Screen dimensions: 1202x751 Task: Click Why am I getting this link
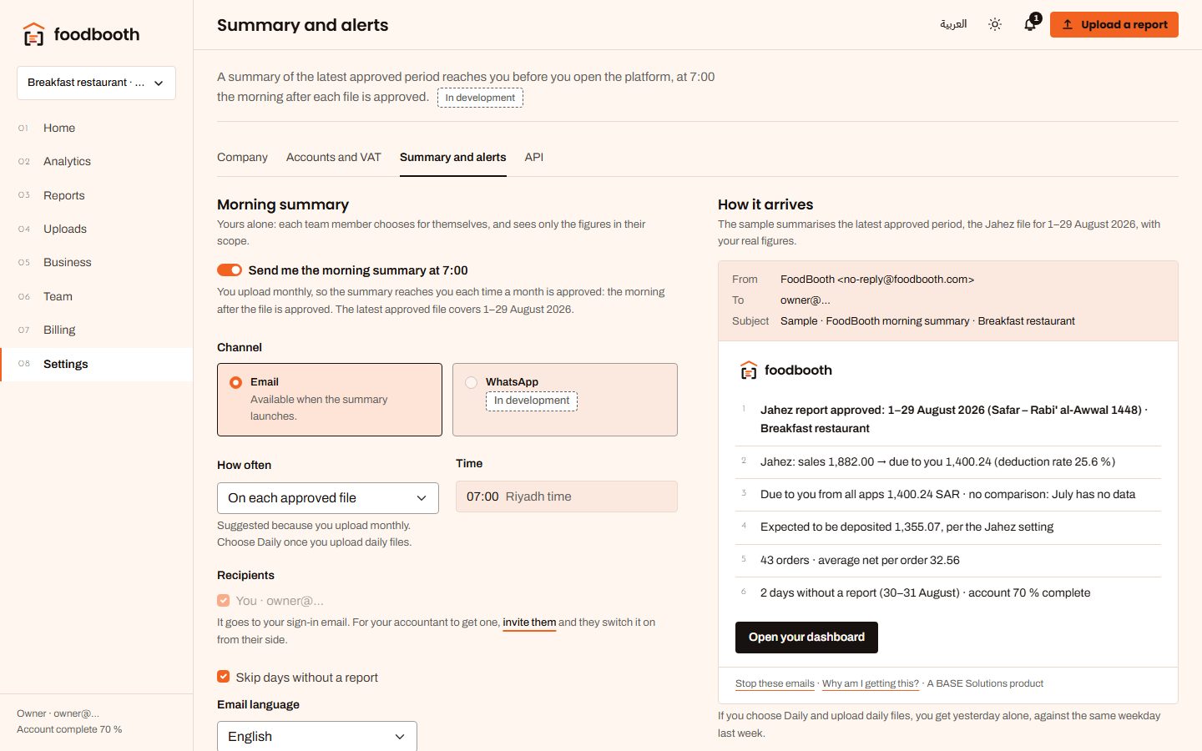(871, 683)
